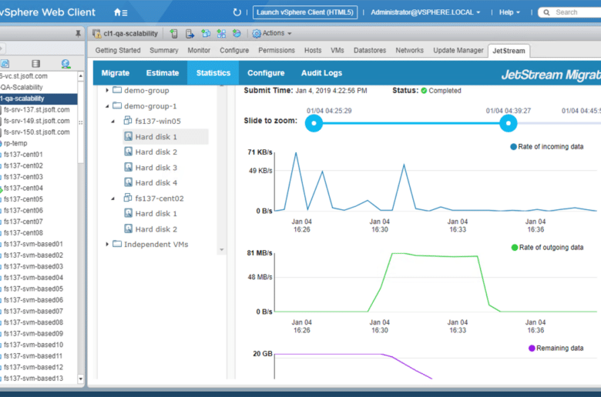
Task: Click the fs137-win05 VM icon
Action: 128,121
